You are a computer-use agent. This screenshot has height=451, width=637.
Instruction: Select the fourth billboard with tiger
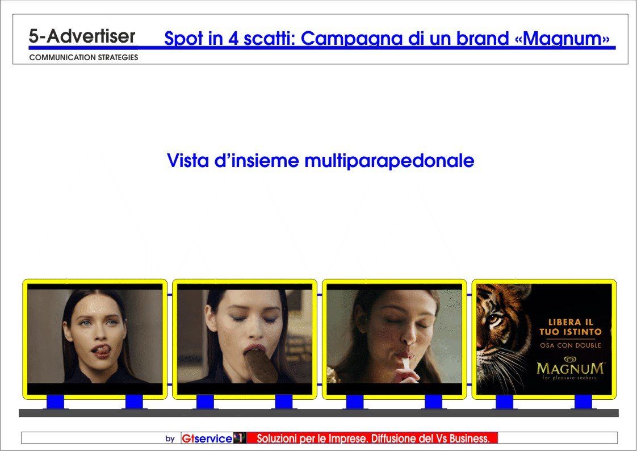(544, 339)
